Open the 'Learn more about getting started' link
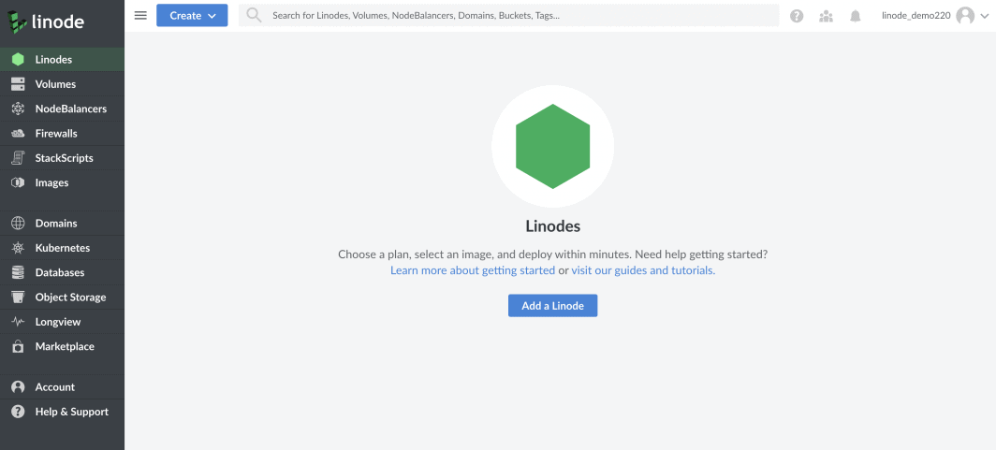The width and height of the screenshot is (996, 450). (x=473, y=270)
